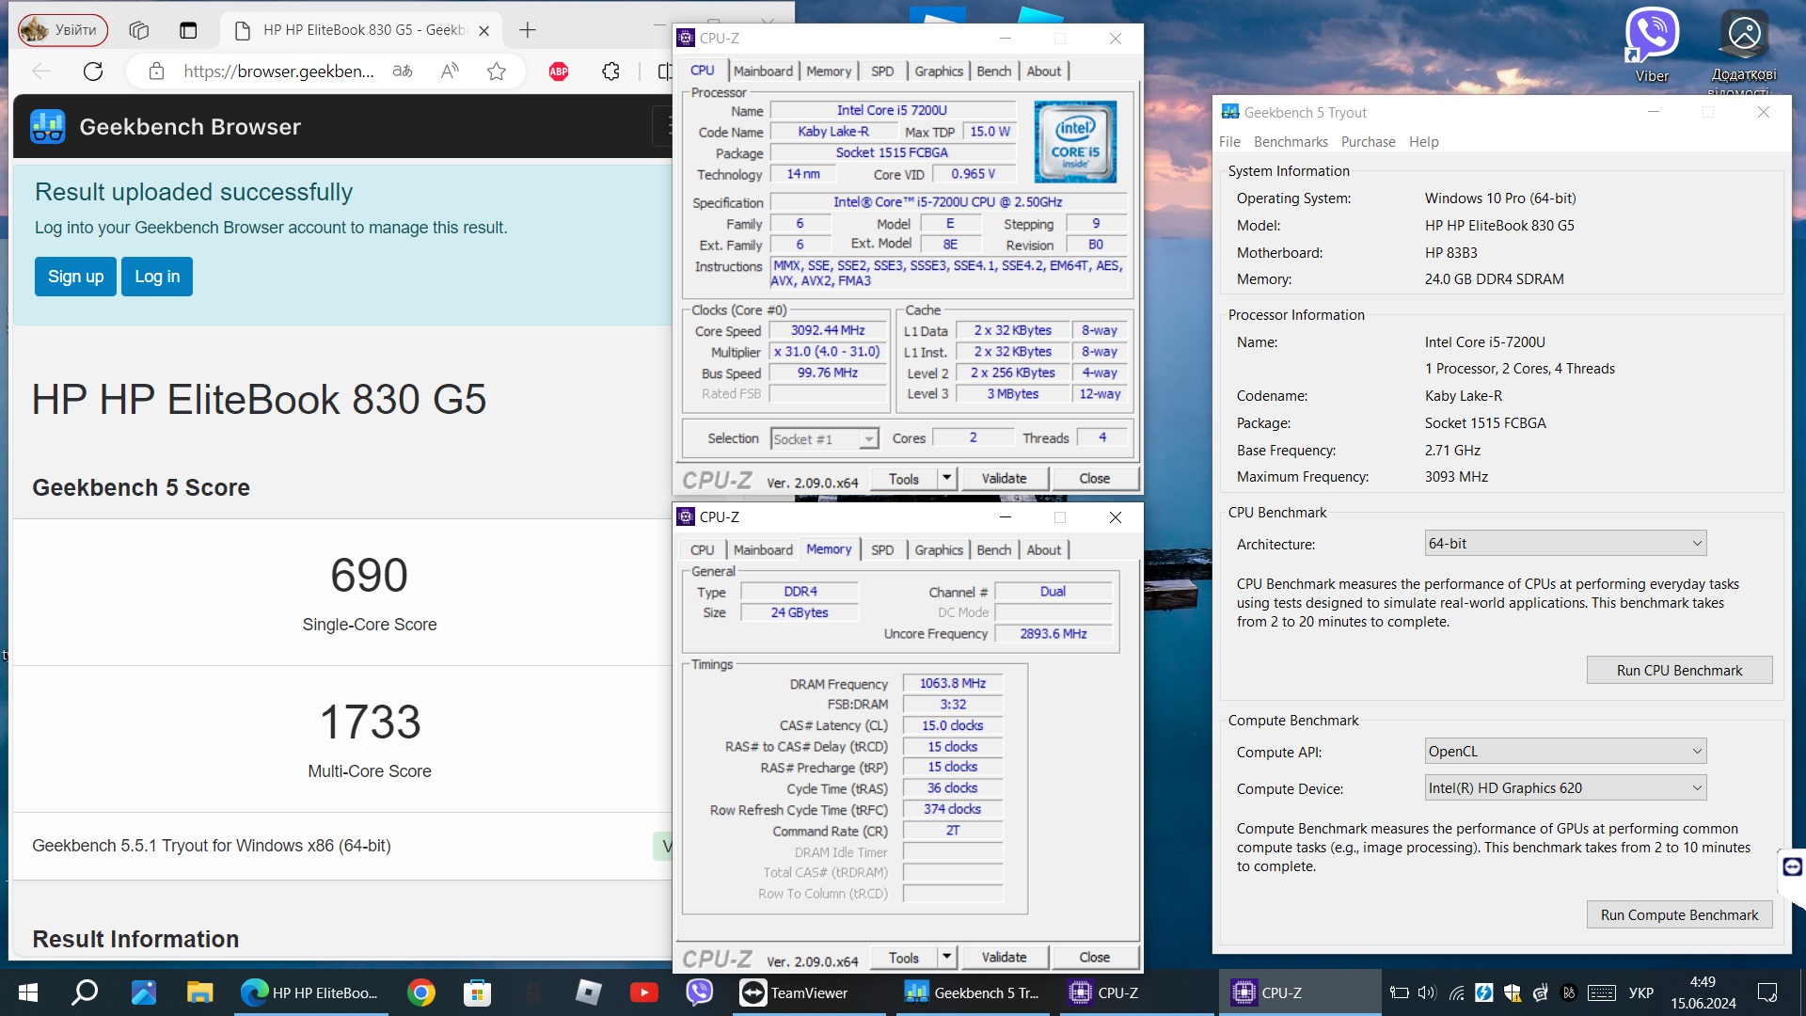Open Viber from the taskbar
The height and width of the screenshot is (1016, 1806).
pos(700,992)
